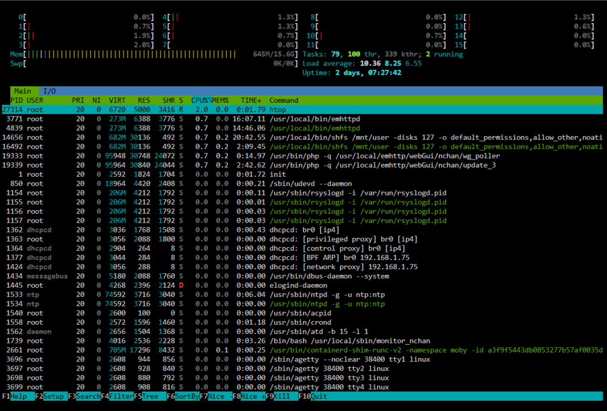Select the dhcpcd control proxy row
The image size is (607, 411).
[x=302, y=248]
